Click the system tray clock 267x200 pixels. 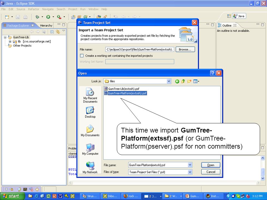[x=257, y=196]
